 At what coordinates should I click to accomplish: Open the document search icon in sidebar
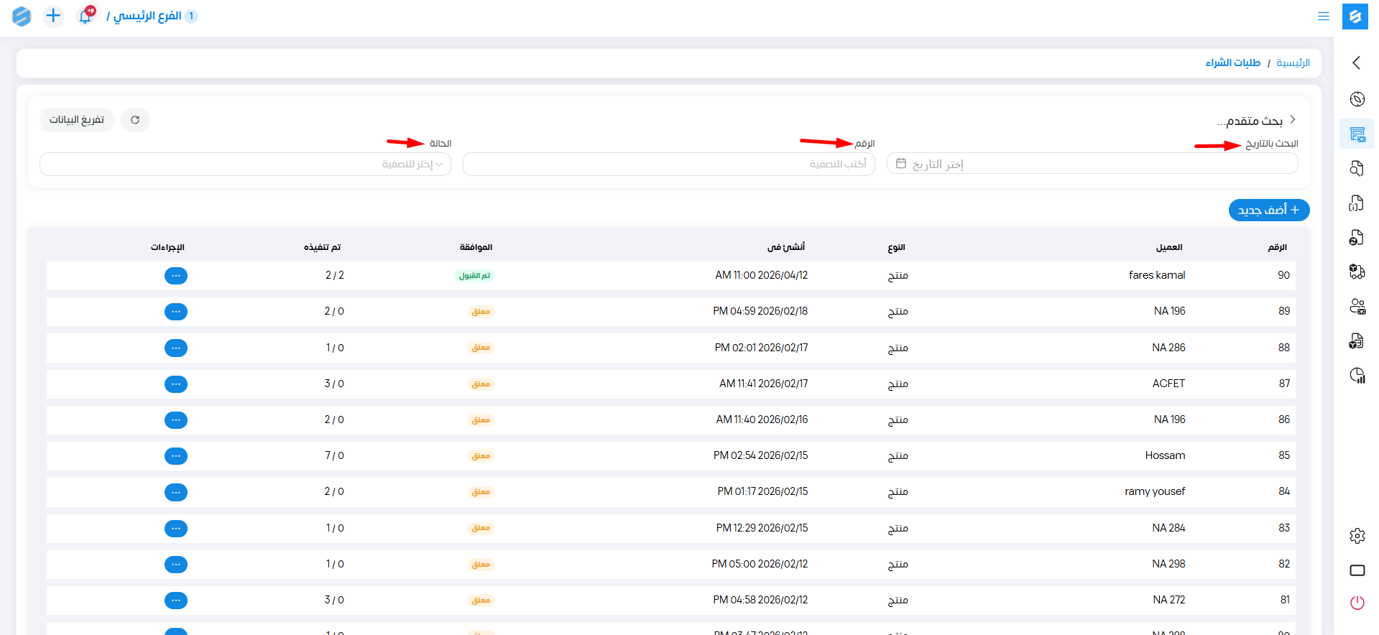click(x=1357, y=168)
